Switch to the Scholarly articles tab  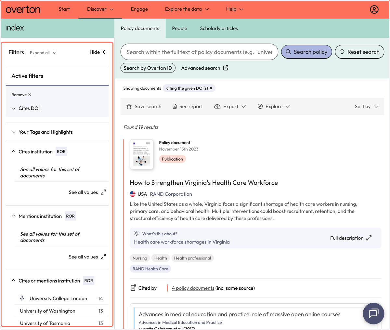pyautogui.click(x=219, y=28)
